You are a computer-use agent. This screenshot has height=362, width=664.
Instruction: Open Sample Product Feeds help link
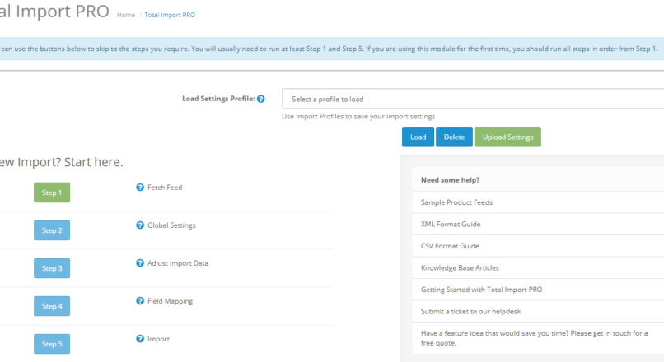coord(456,202)
